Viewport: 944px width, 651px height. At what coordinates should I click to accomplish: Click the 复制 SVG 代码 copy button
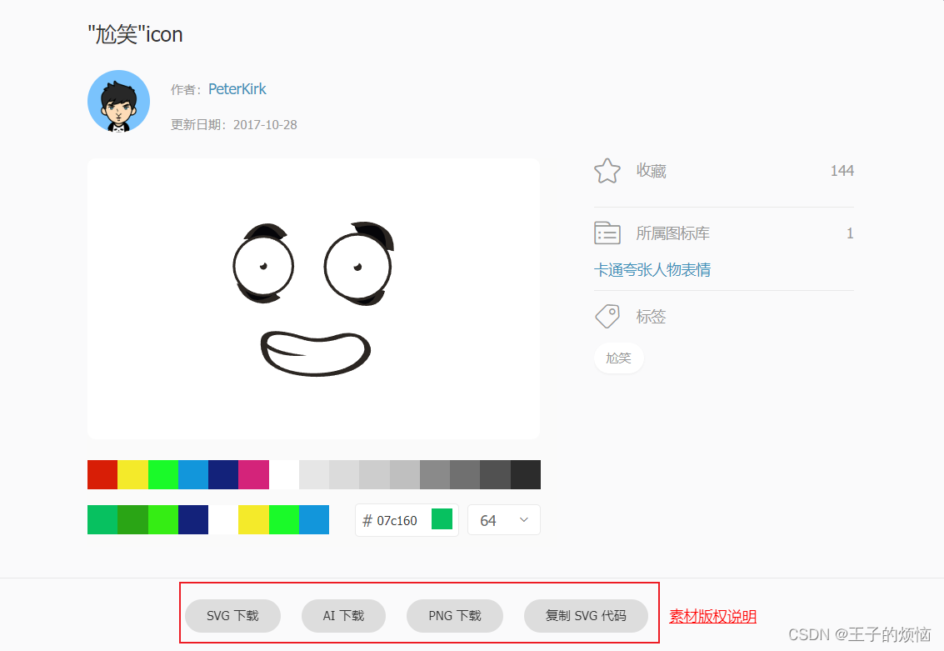586,615
